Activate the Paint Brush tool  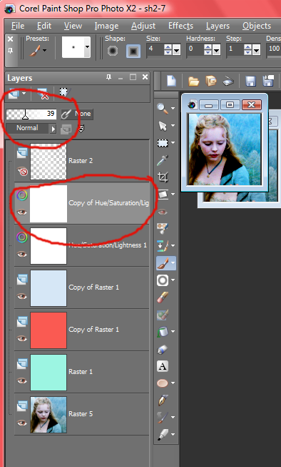163,263
